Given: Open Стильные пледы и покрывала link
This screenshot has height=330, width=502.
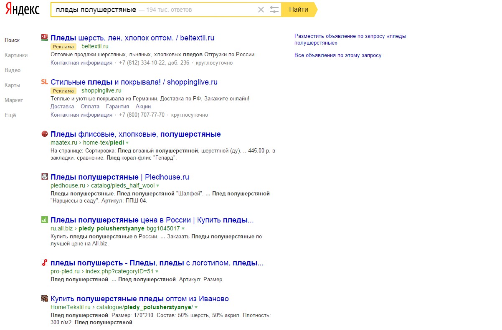Looking at the screenshot, I should (x=134, y=82).
